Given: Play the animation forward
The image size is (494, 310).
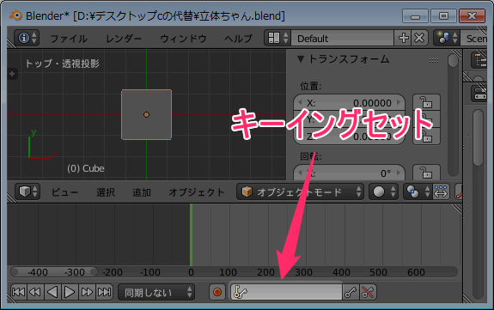Looking at the screenshot, I should (x=70, y=292).
